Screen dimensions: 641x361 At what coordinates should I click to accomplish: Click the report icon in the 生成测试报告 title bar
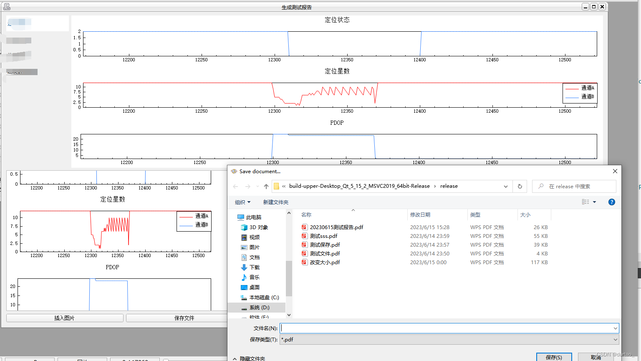[7, 6]
